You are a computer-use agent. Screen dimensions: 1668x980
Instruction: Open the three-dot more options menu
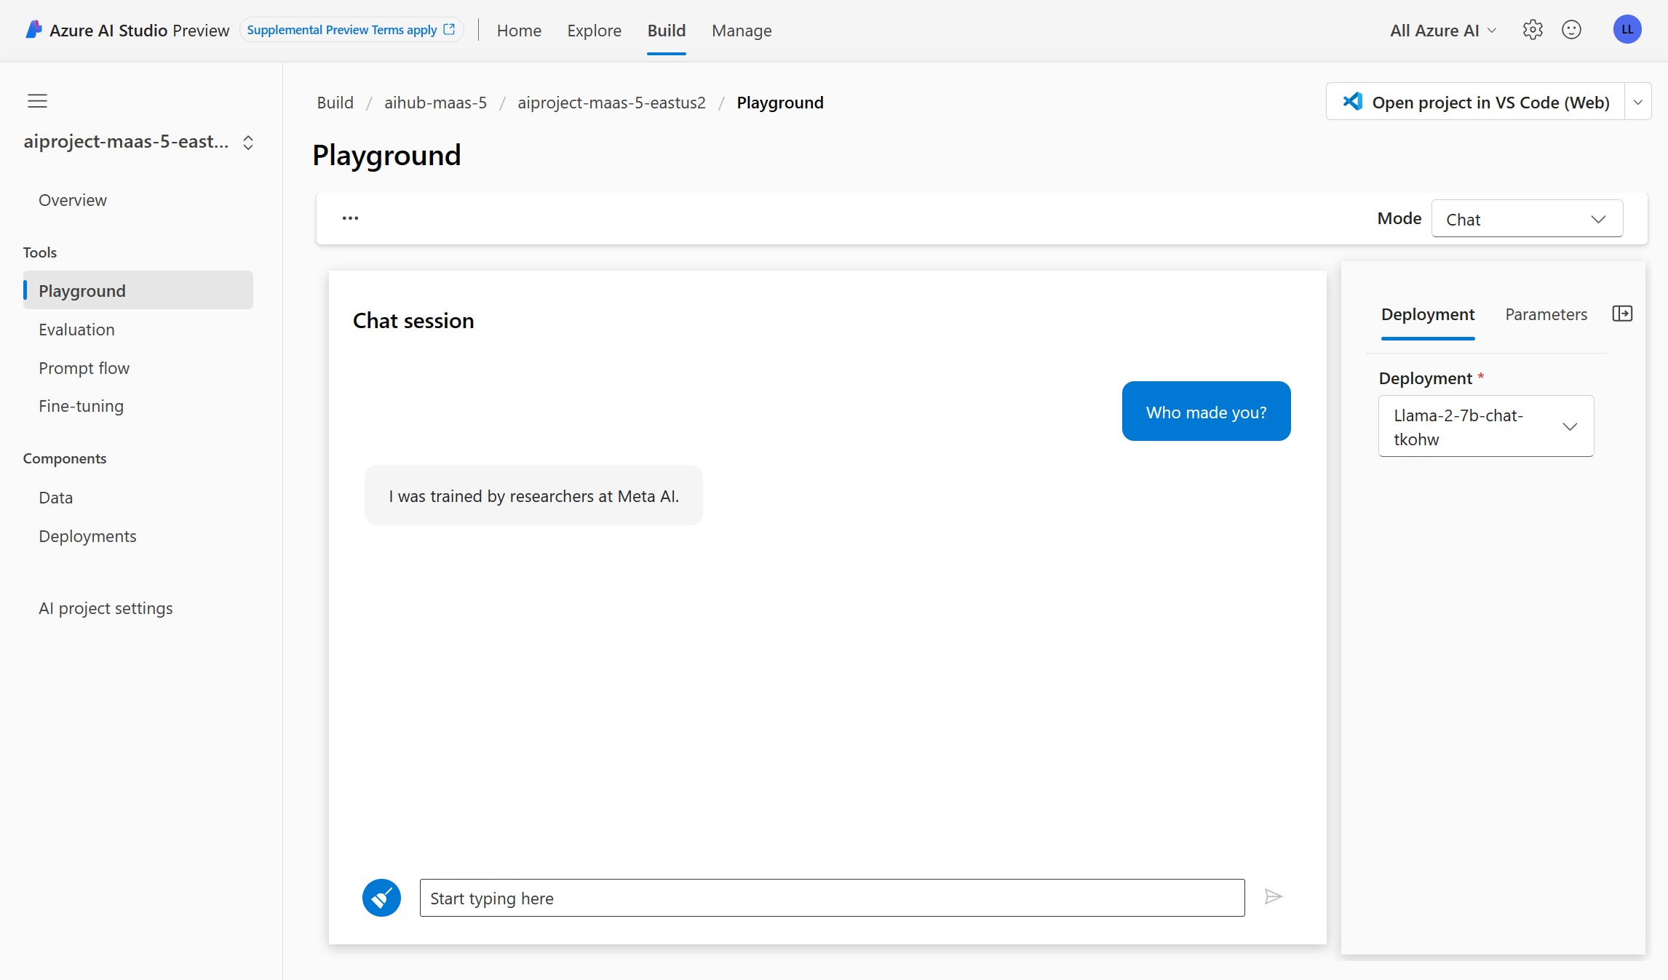click(x=350, y=218)
